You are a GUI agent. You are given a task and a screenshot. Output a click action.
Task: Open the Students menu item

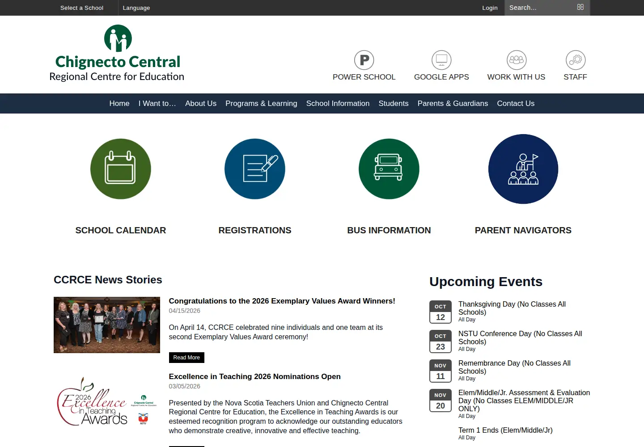pyautogui.click(x=394, y=103)
